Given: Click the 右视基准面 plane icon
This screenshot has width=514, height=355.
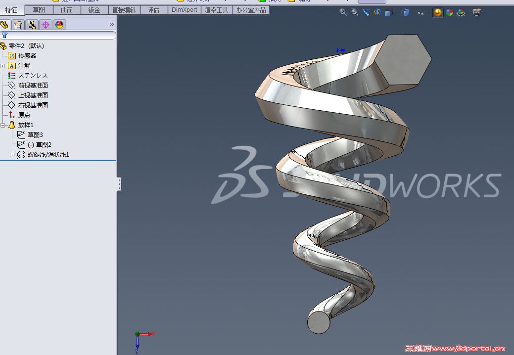Looking at the screenshot, I should point(12,105).
